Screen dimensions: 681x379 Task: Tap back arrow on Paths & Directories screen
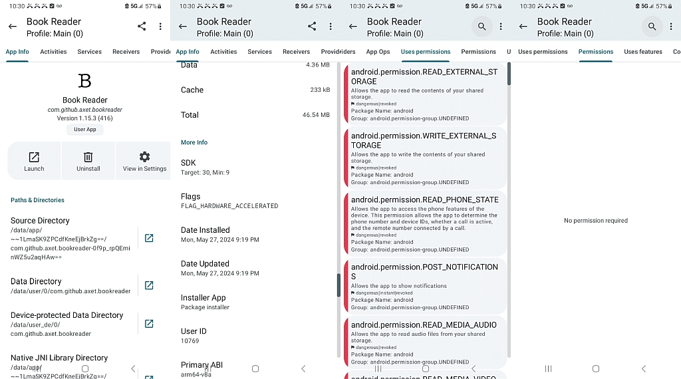pos(13,27)
